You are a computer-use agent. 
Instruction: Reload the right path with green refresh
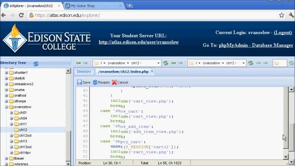[251, 63]
